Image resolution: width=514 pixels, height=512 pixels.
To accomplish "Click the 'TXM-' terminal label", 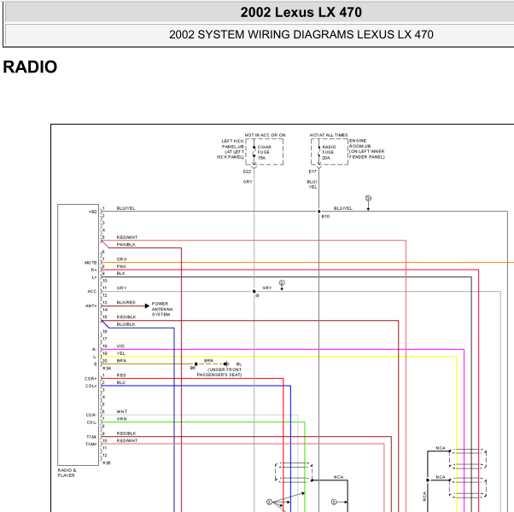I will coord(91,437).
